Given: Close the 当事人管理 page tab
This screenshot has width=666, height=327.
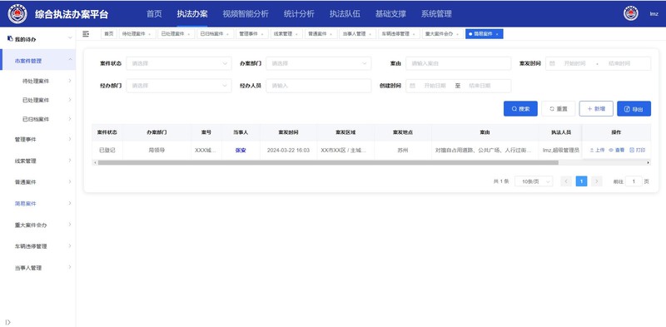Looking at the screenshot, I should coord(370,34).
